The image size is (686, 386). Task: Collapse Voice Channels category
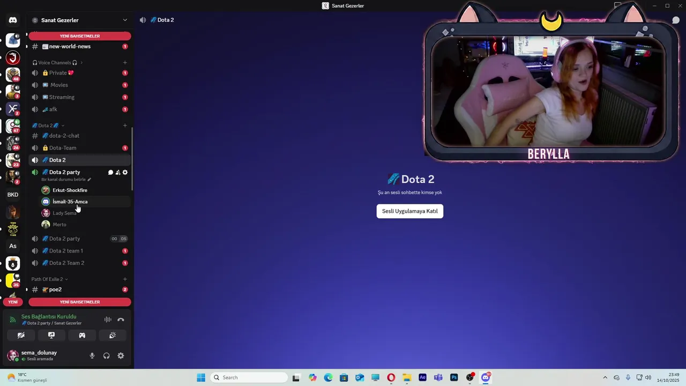coord(57,63)
